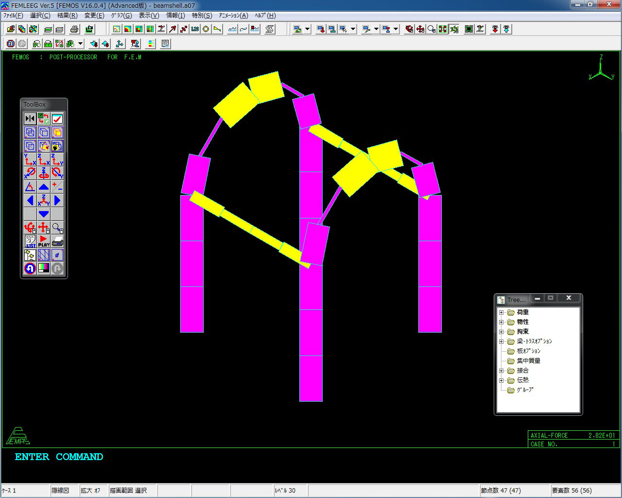622x498 pixels.
Task: Open the ｱﾆﾒｰｼｮﾝ(A) menu
Action: (233, 16)
